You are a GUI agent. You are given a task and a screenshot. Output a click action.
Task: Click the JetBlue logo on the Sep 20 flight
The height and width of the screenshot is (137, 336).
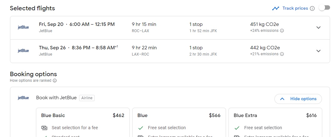(x=23, y=27)
